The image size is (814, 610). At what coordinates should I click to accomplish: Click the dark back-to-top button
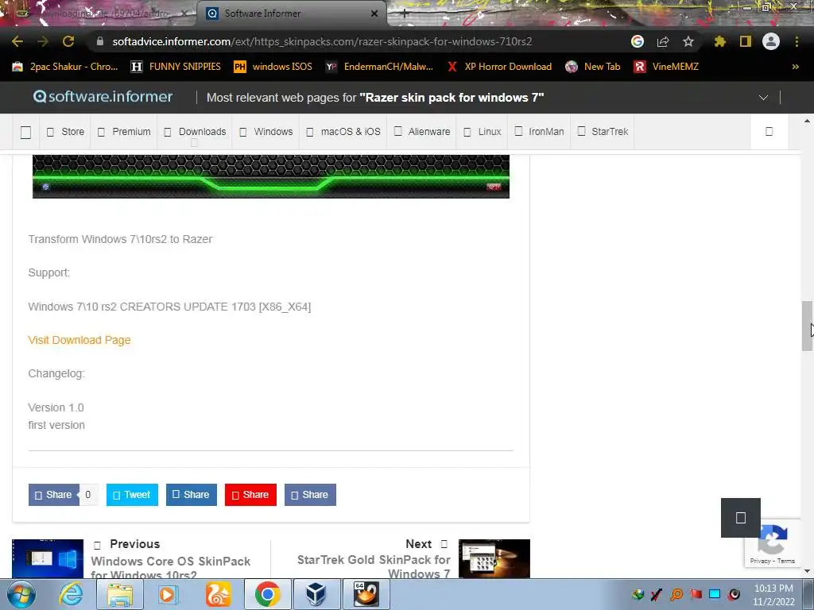(x=741, y=518)
